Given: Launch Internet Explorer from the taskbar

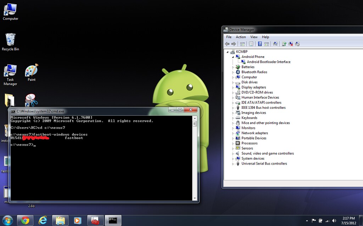Looking at the screenshot, I should point(43,220).
